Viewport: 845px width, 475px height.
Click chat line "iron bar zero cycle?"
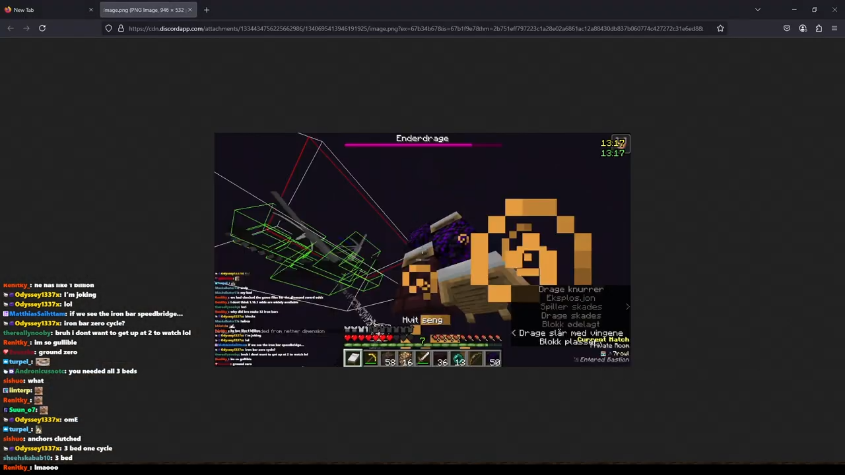pos(64,323)
